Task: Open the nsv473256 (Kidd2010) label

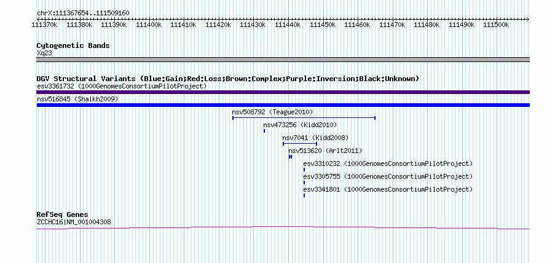Action: tap(300, 125)
